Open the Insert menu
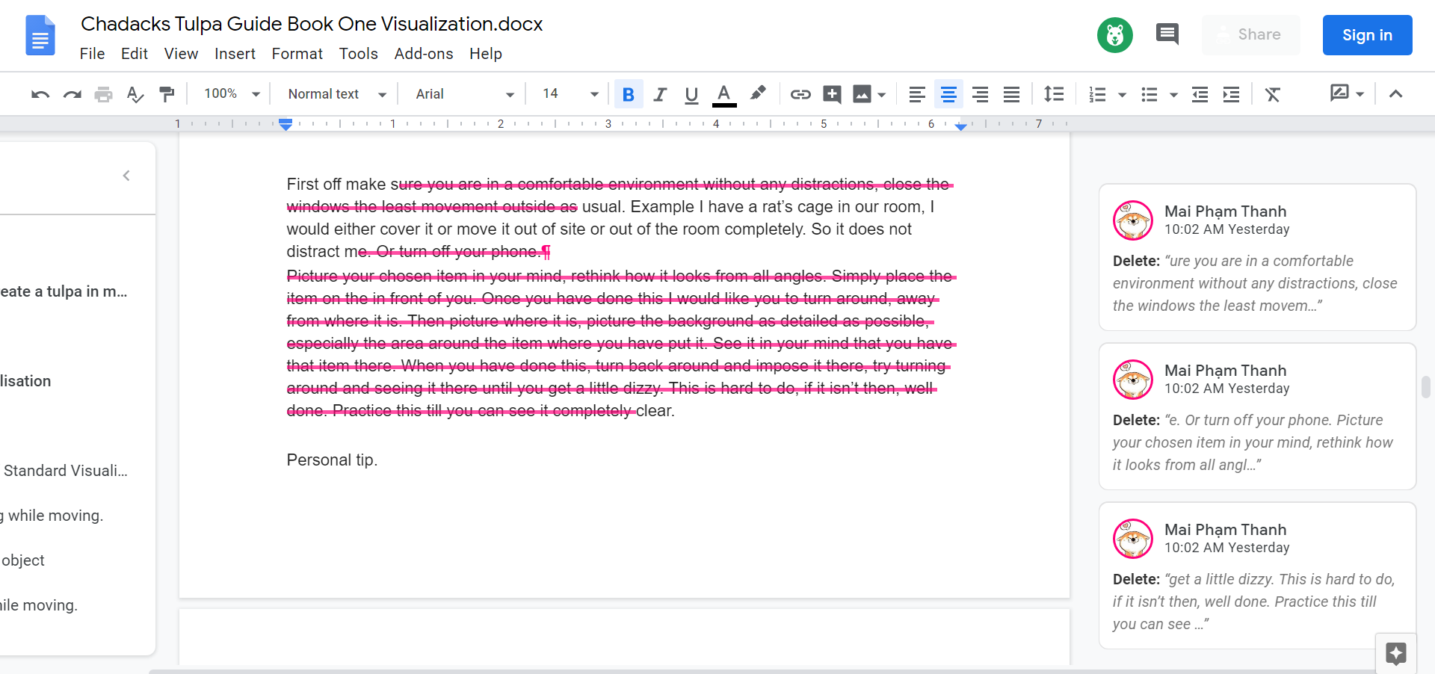 pyautogui.click(x=235, y=54)
